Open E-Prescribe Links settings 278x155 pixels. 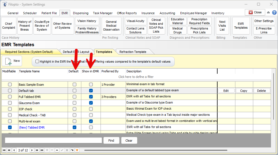tap(264, 30)
